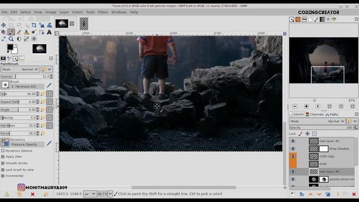Open the Filters menu
The image size is (359, 202).
(x=103, y=12)
